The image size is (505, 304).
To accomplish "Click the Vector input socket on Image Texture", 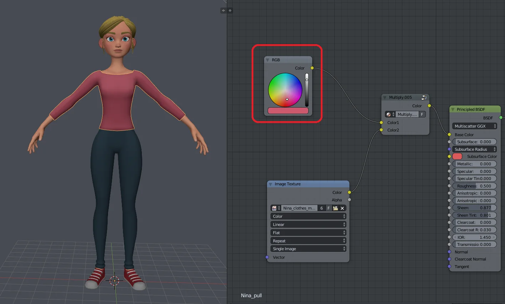I will pyautogui.click(x=267, y=257).
